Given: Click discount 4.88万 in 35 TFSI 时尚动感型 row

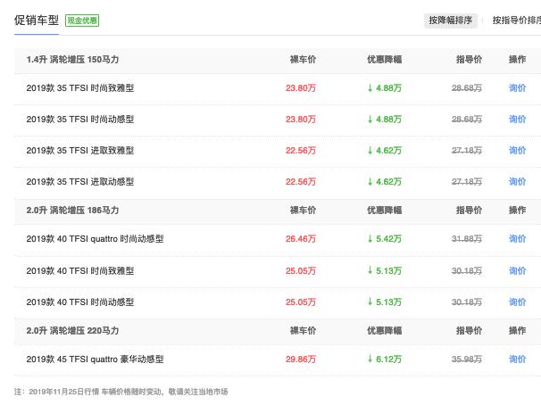Looking at the screenshot, I should (x=385, y=120).
